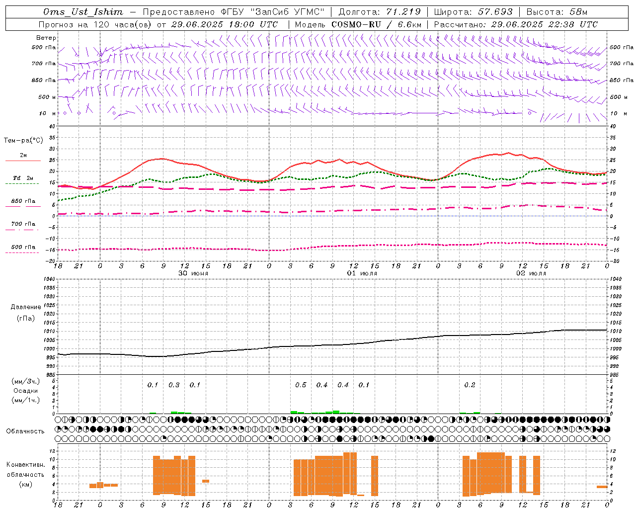Click the 02 июля date label
The image size is (636, 509).
tap(531, 273)
